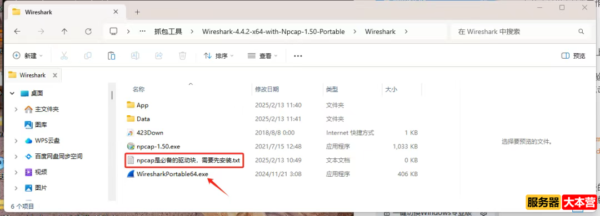Click the search magnifier icon
Viewport: 600px width, 216px height.
[581, 32]
